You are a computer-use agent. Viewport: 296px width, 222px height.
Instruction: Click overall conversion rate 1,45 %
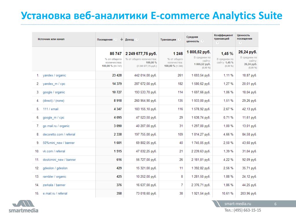[227, 53]
